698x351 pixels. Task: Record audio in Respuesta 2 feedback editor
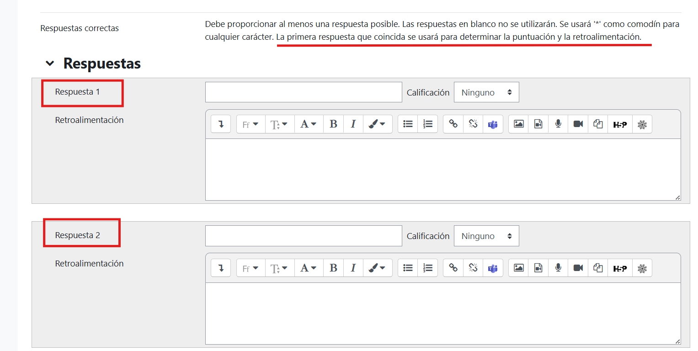(558, 268)
